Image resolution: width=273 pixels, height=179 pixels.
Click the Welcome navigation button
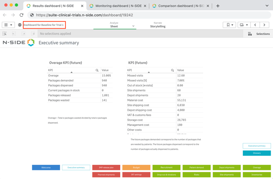coord(46,168)
